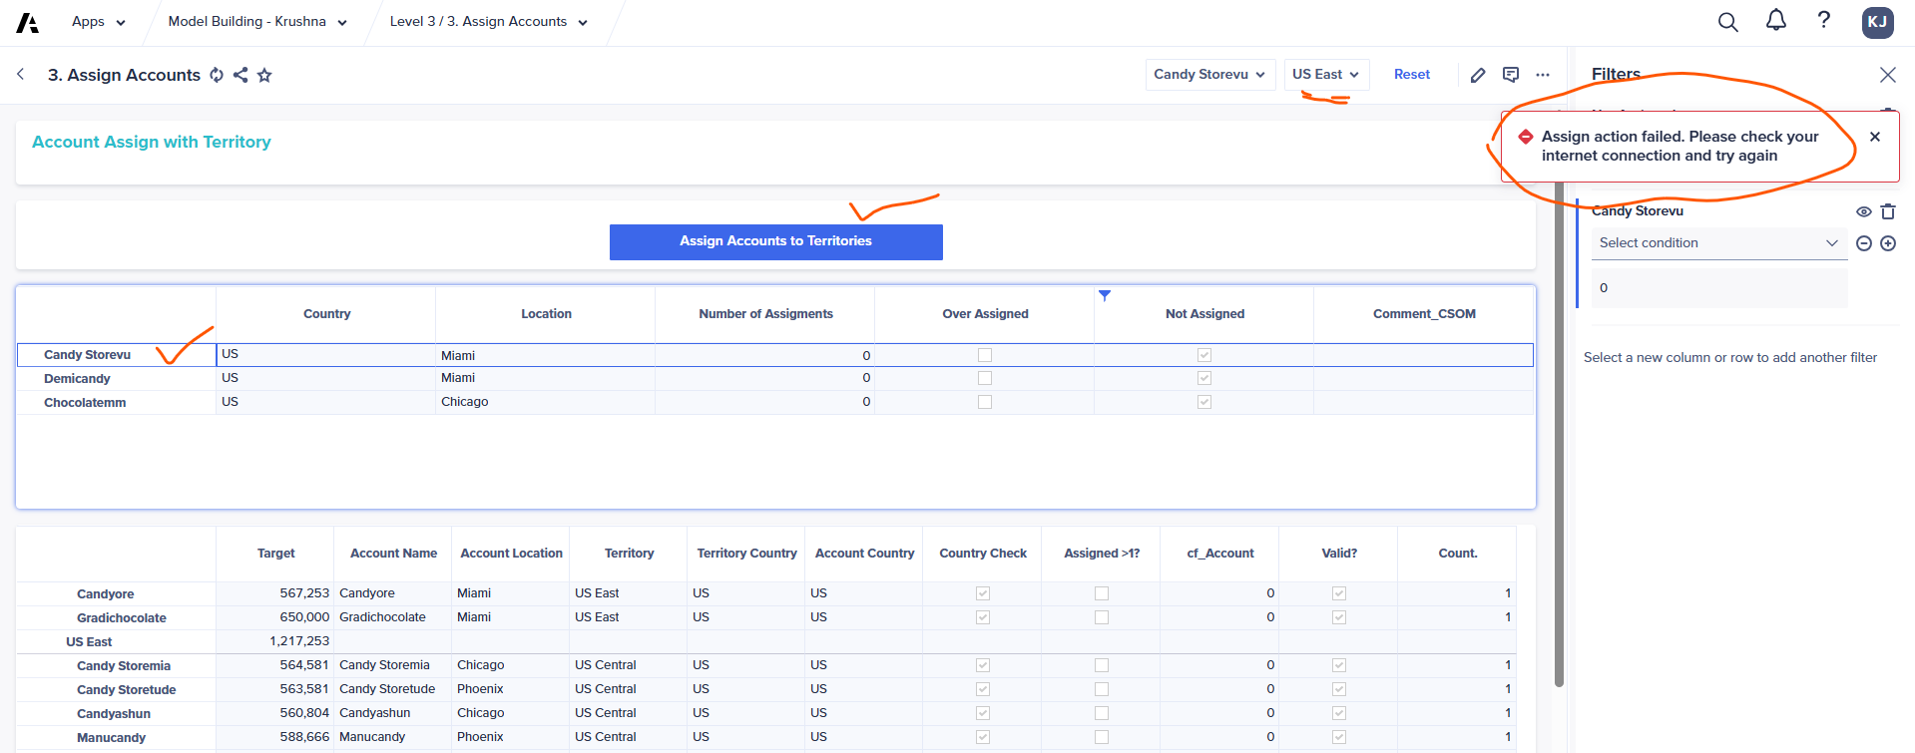Click the Candyore row header

(x=117, y=594)
